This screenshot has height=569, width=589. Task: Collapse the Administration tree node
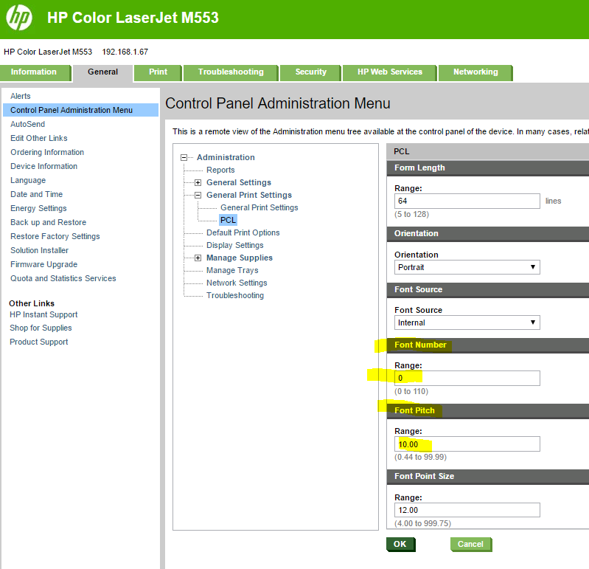click(x=184, y=157)
